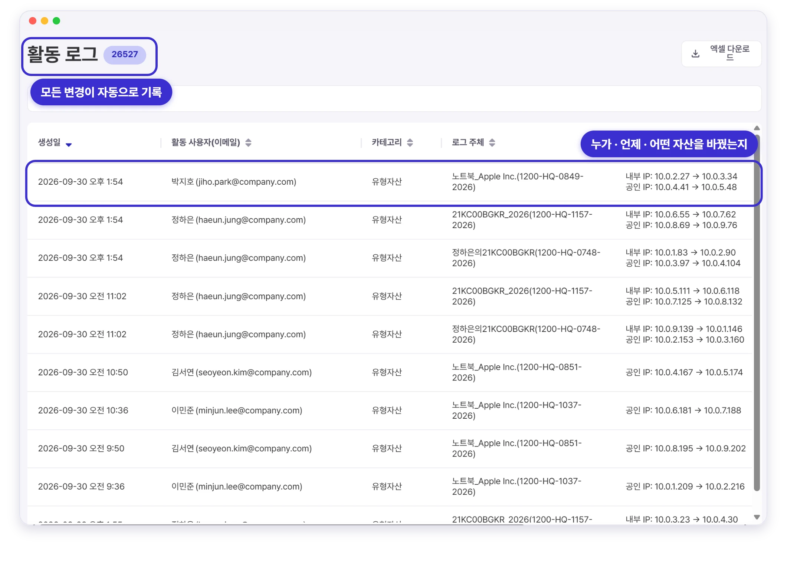Image resolution: width=794 pixels, height=586 pixels.
Task: Click IP change 10.0.1.83 → 10.0.2.90 cell
Action: click(680, 253)
